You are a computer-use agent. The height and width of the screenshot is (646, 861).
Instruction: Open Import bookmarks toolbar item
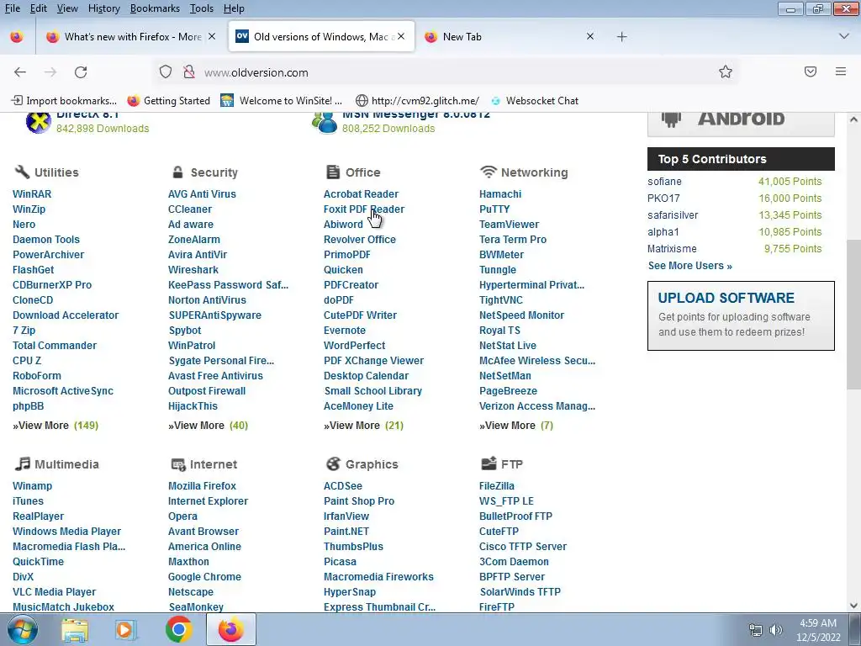coord(64,101)
